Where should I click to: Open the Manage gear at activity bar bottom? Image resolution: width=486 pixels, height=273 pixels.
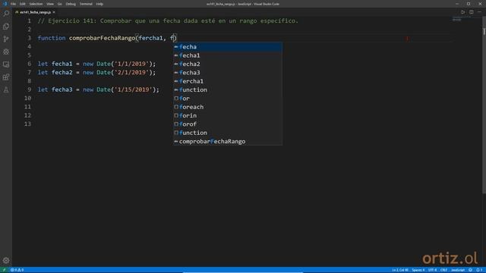pos(6,261)
